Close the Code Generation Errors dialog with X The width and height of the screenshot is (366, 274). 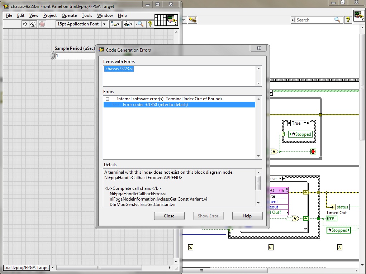point(258,48)
